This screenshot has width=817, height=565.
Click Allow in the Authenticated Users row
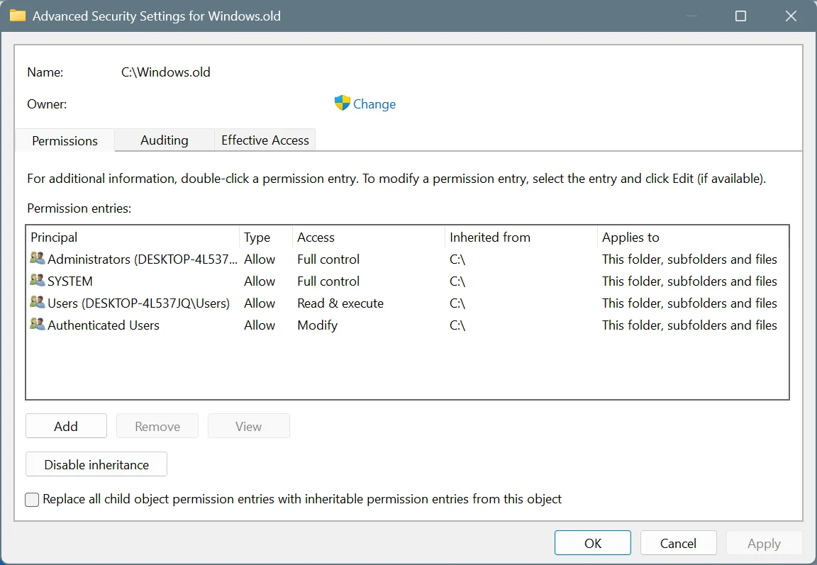[x=260, y=325]
